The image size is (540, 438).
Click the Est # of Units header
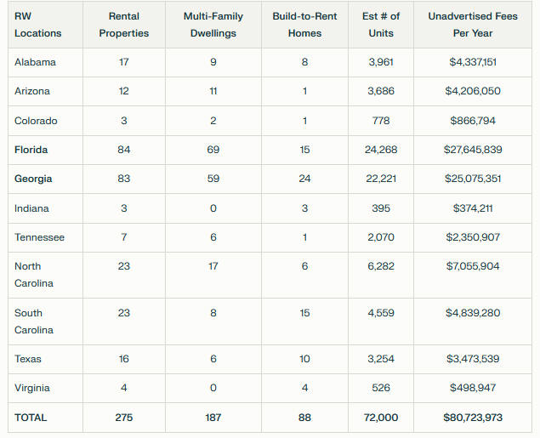click(x=381, y=25)
